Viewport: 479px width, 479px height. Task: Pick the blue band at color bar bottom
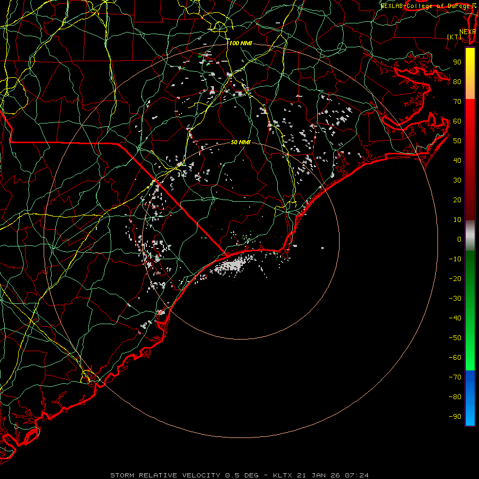[x=470, y=398]
